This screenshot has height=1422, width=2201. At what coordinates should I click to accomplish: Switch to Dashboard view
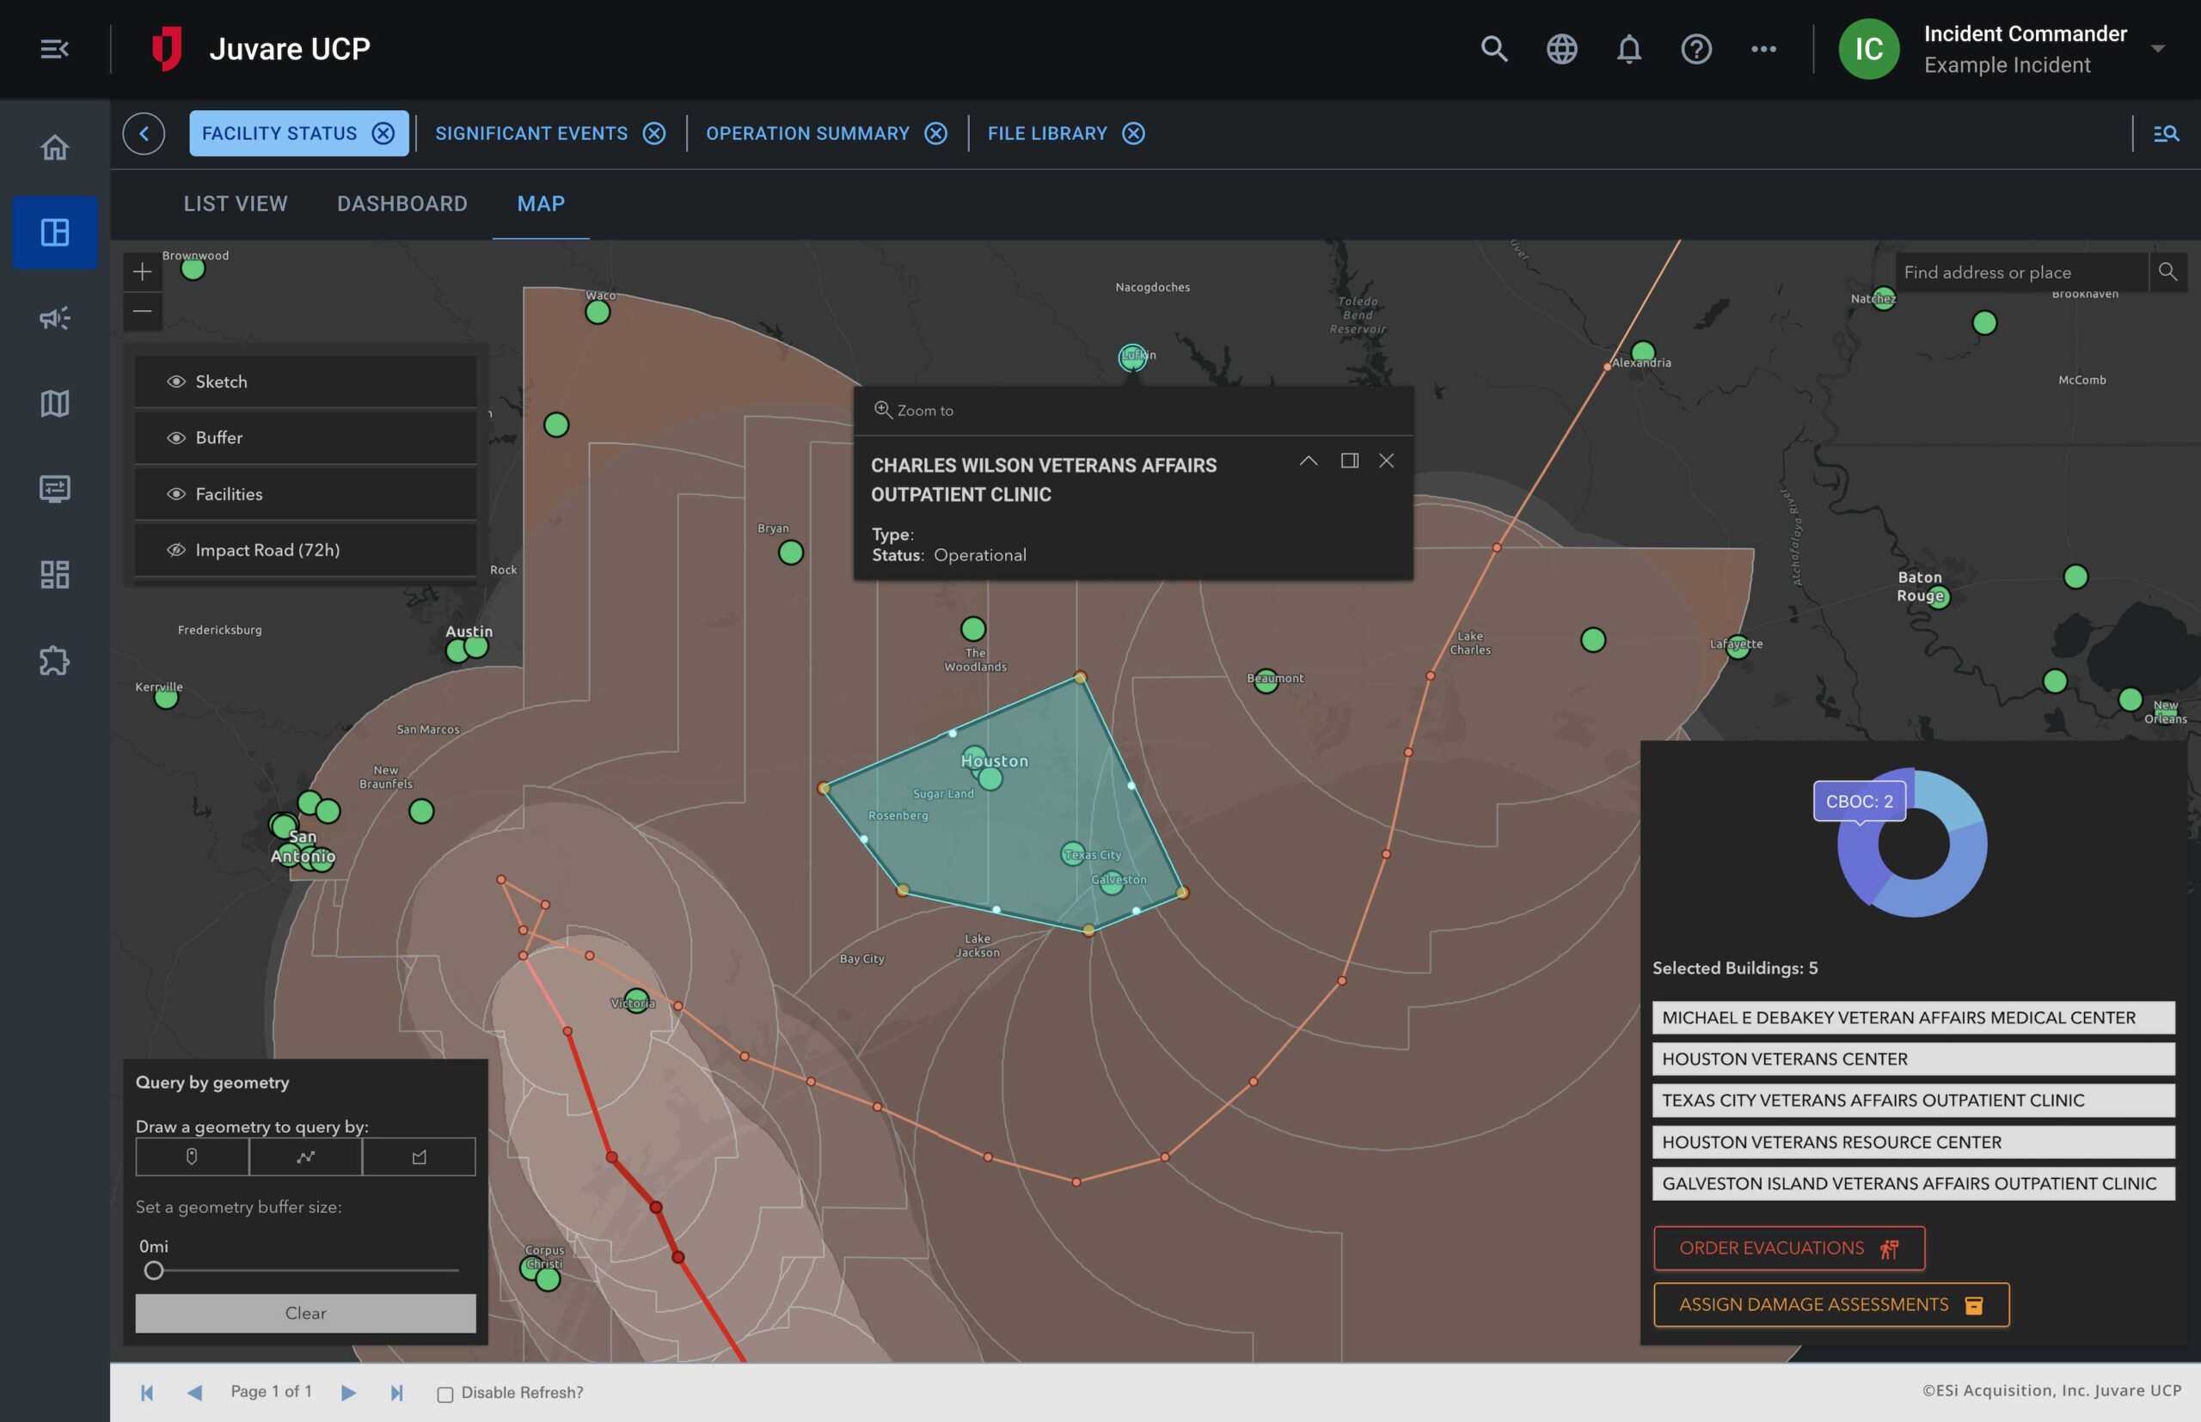[x=402, y=203]
